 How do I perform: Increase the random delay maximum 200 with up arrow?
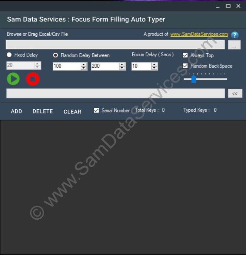[x=122, y=65]
